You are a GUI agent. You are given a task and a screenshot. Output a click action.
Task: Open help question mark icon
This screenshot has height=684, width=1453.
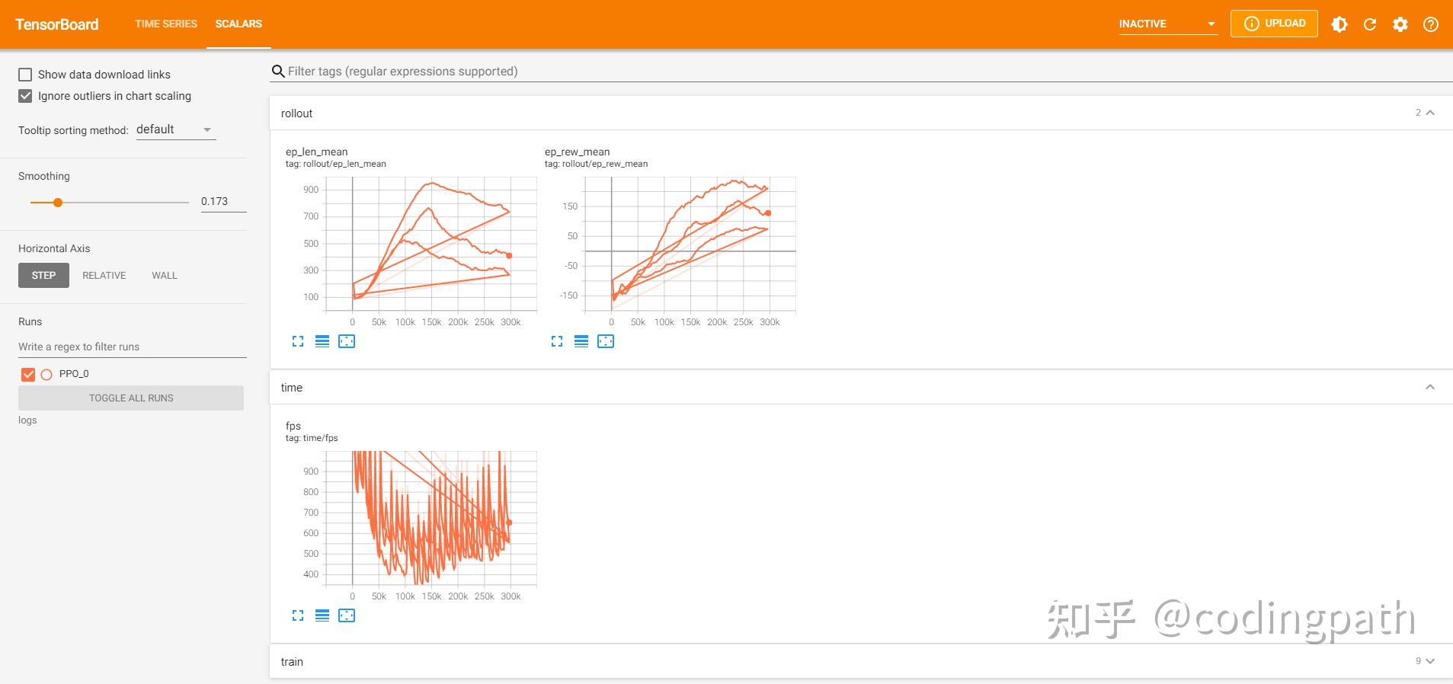[1431, 24]
